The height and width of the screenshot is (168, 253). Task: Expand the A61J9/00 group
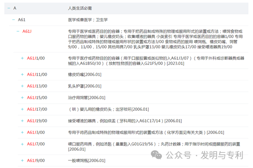tap(22, 161)
